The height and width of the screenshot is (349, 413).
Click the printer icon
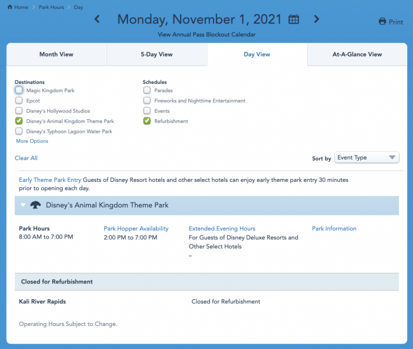pos(382,21)
